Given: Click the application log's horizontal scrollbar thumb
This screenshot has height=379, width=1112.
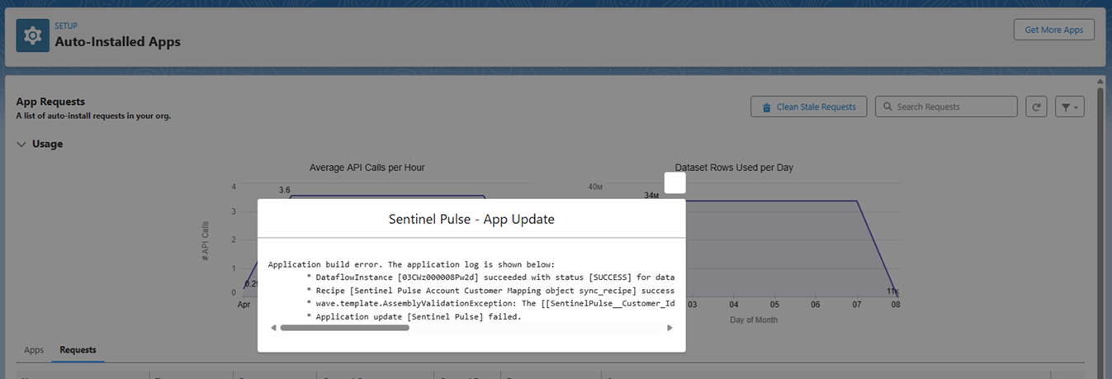Looking at the screenshot, I should 344,328.
